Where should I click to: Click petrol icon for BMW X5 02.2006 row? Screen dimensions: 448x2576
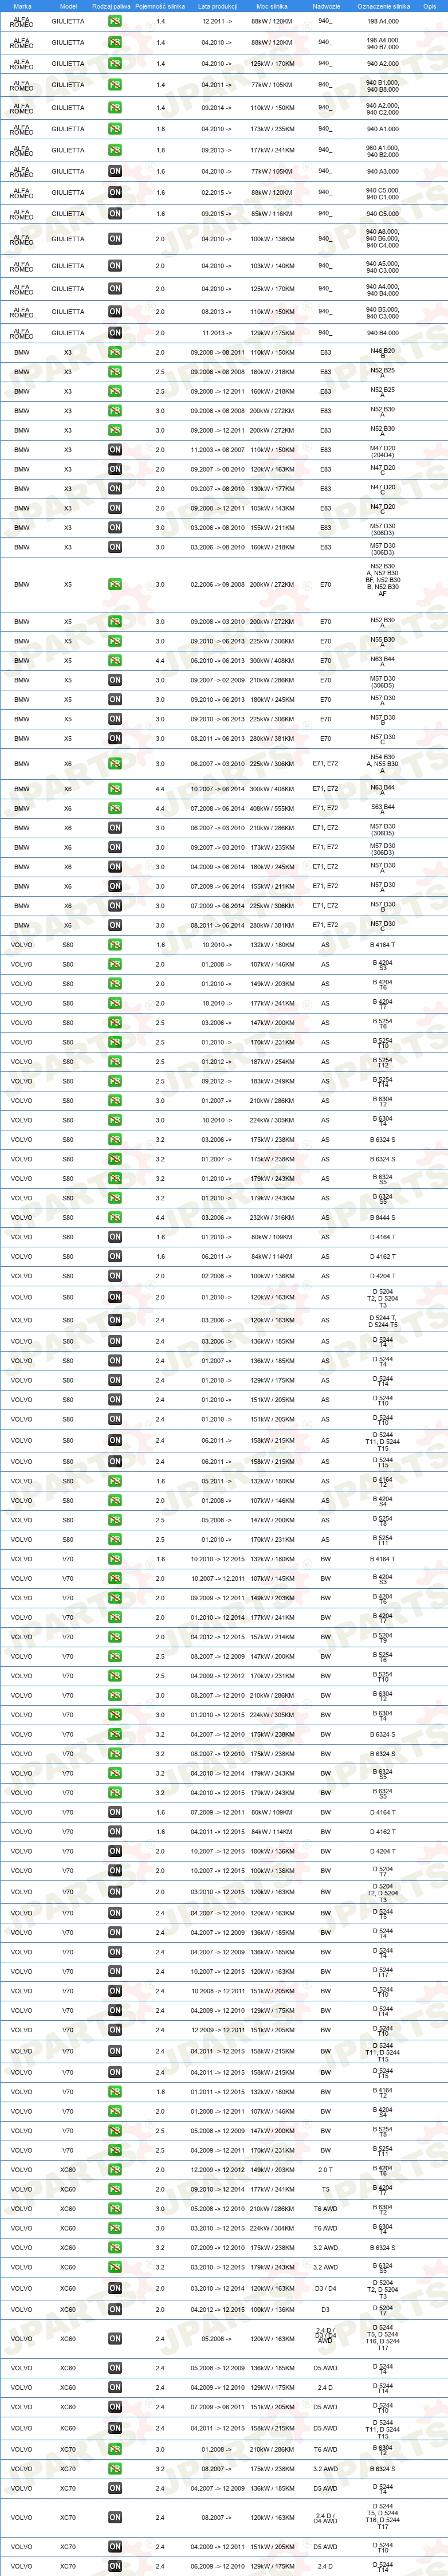(x=115, y=584)
